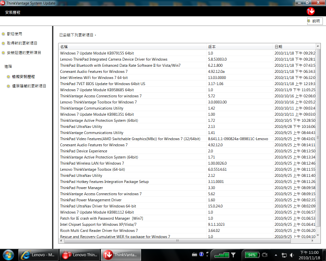Click the list's vertical scrollbar down arrow
The height and width of the screenshot is (261, 326).
(318, 236)
